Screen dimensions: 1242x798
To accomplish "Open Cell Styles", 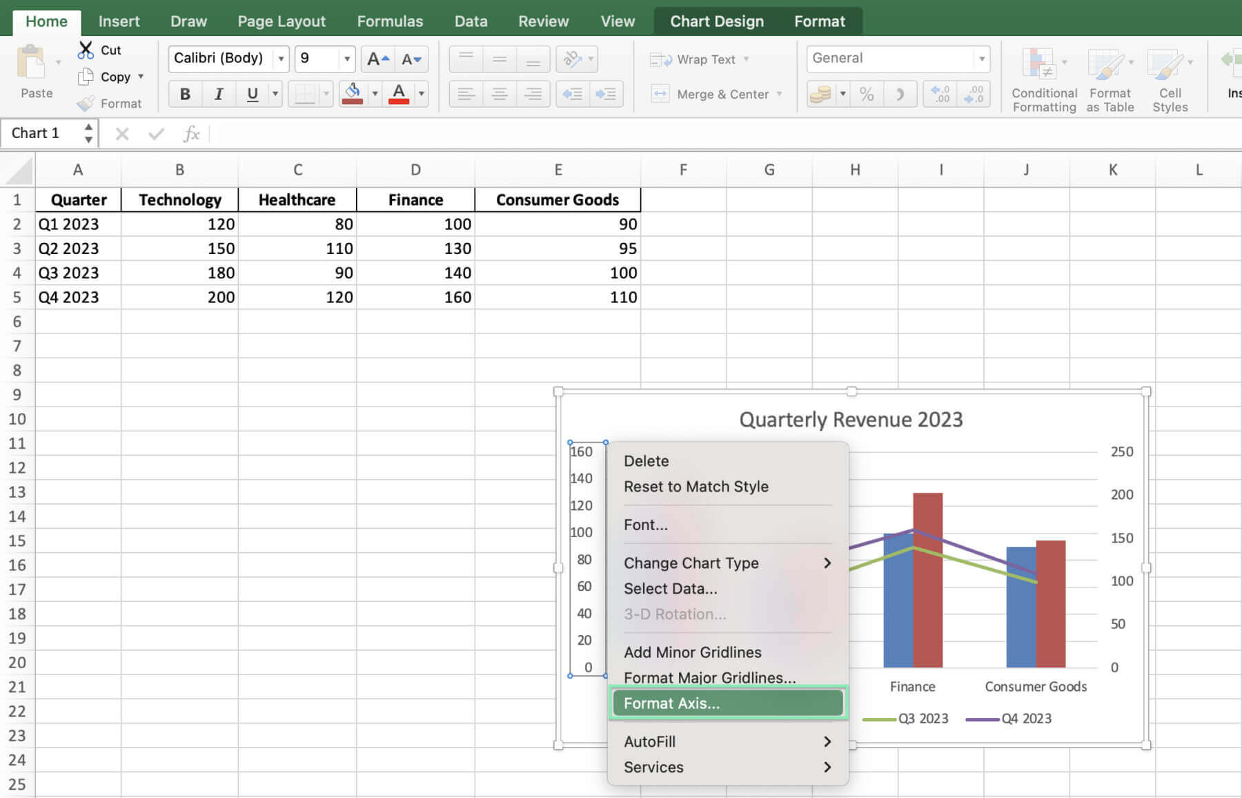I will (x=1170, y=79).
